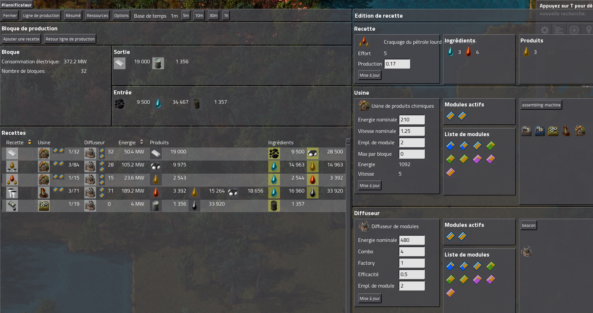
Task: Click Mise à jour in the Recette panel
Action: tap(370, 75)
